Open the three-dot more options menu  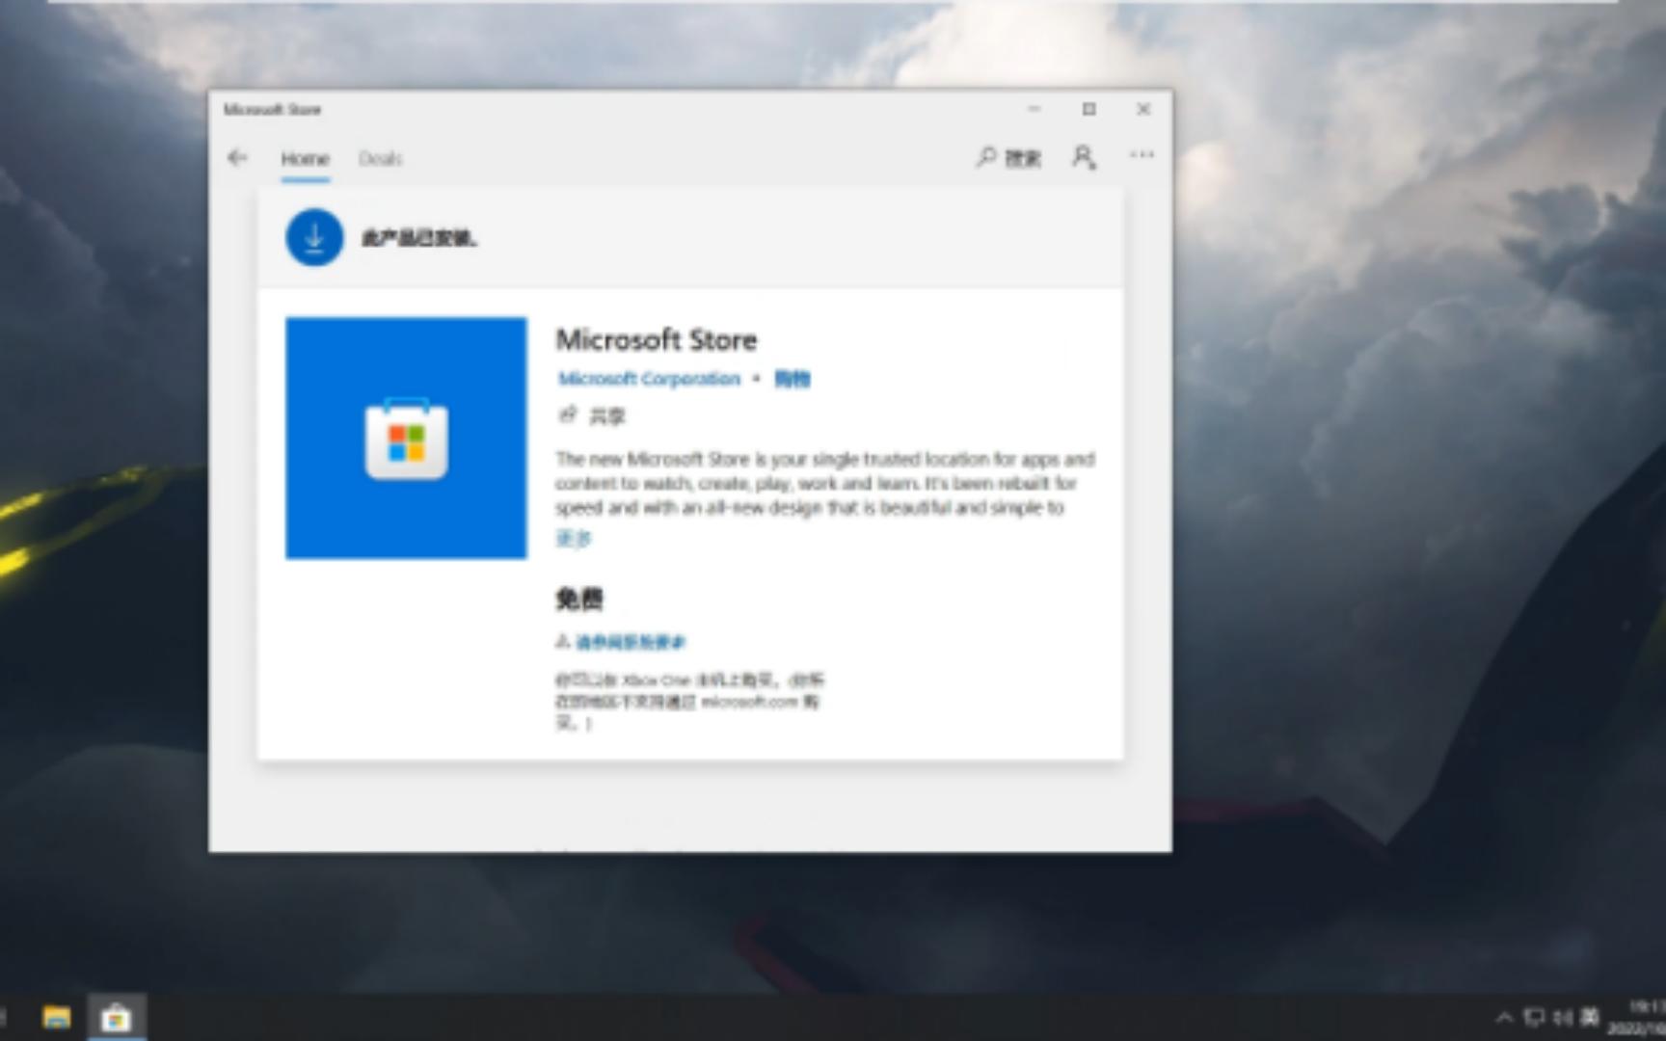(x=1142, y=154)
